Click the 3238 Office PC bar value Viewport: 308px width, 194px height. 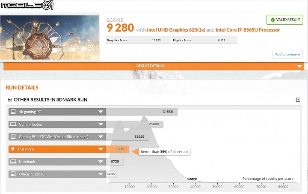[110, 174]
